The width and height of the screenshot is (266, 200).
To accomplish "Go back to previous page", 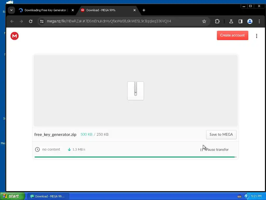I will tap(12, 21).
